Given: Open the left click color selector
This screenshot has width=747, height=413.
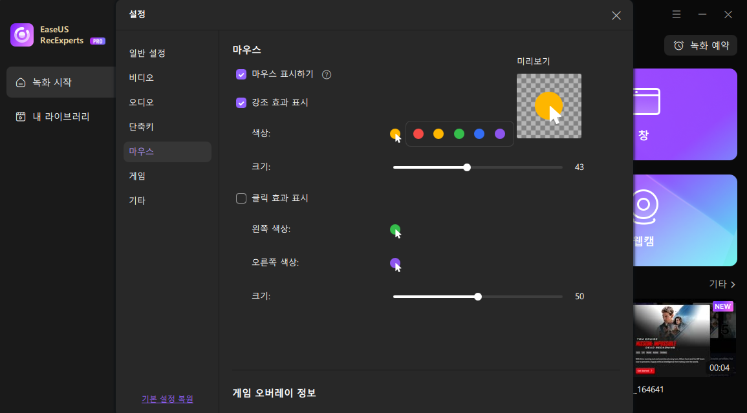Looking at the screenshot, I should (x=395, y=229).
